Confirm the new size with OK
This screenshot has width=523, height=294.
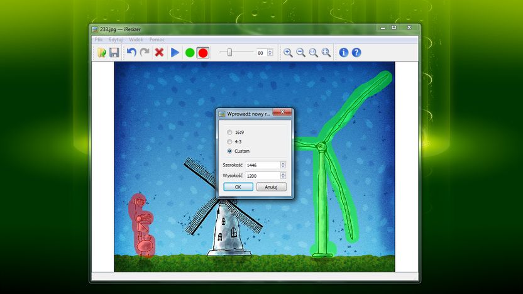[238, 187]
